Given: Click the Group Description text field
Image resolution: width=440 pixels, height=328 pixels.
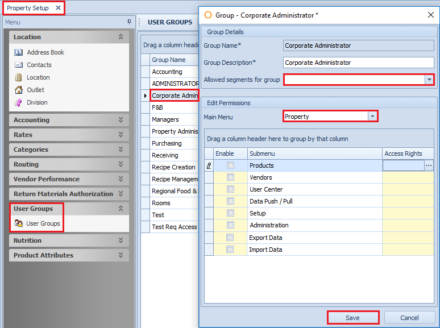Looking at the screenshot, I should pyautogui.click(x=358, y=63).
